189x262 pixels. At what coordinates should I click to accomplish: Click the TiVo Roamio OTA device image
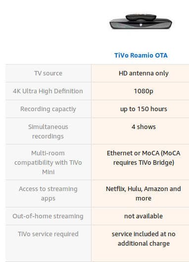(141, 22)
